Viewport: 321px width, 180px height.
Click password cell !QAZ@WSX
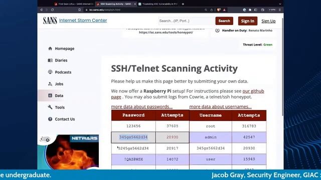point(133,159)
